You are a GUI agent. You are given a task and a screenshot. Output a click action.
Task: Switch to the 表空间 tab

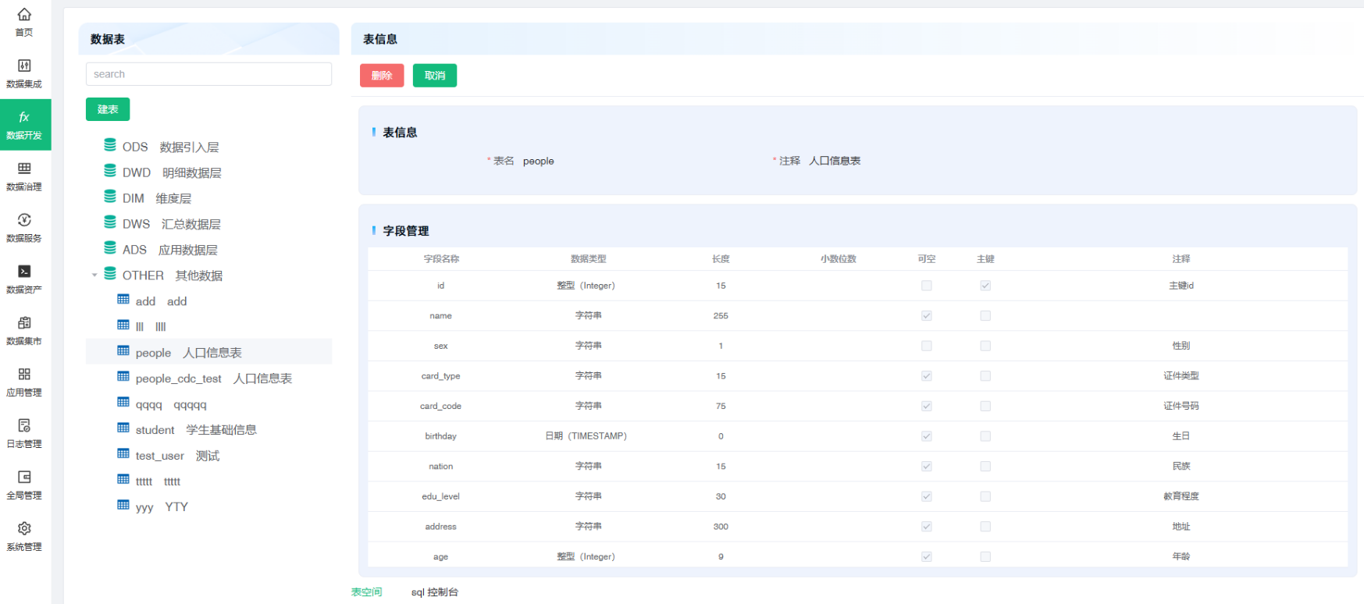(x=366, y=592)
